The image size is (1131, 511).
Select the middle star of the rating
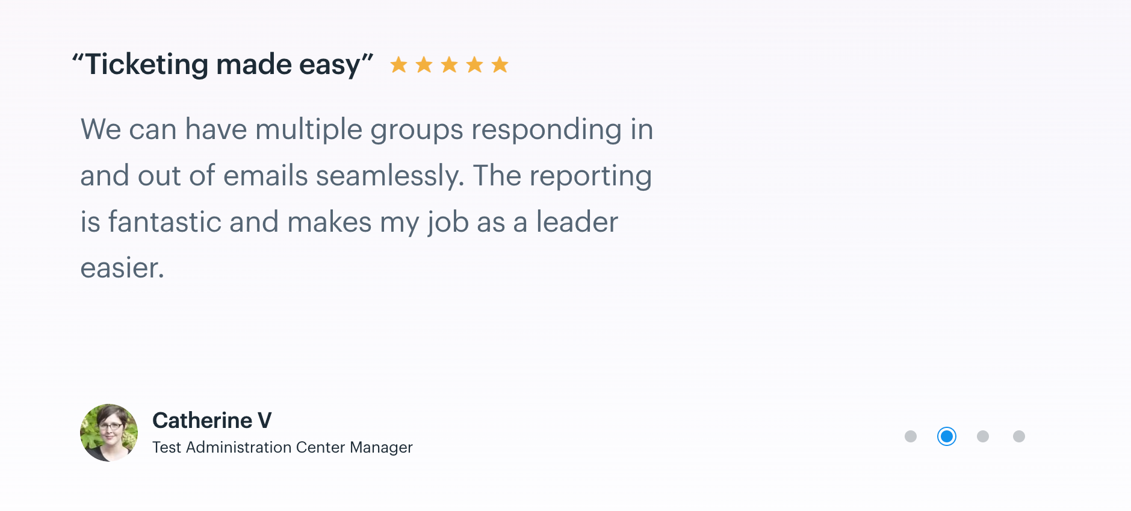pyautogui.click(x=450, y=64)
